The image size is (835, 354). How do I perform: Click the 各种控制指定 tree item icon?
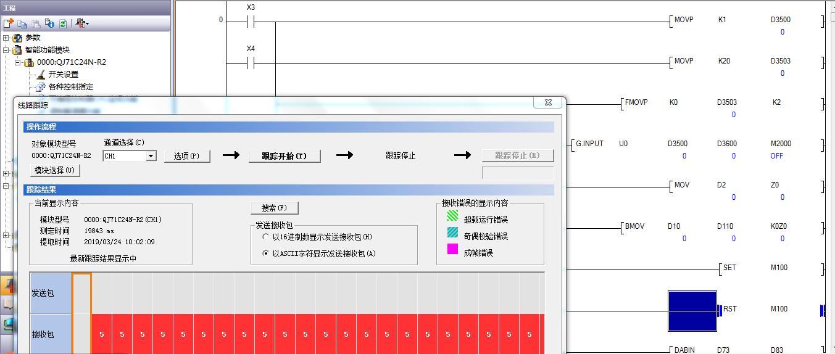point(41,87)
